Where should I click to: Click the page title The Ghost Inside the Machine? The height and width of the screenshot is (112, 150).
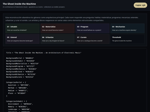click(x=19, y=4)
